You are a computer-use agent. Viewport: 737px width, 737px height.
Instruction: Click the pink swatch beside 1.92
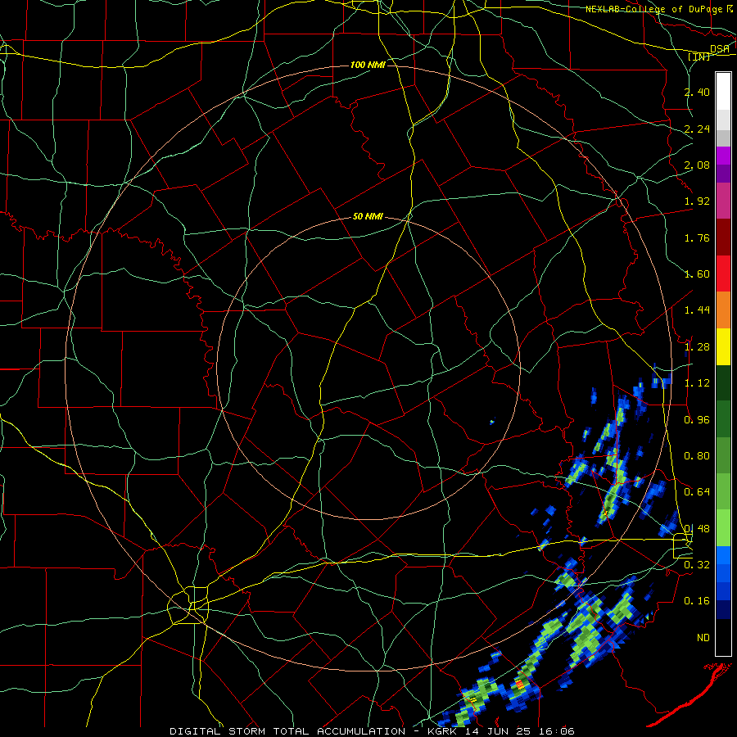tap(723, 201)
